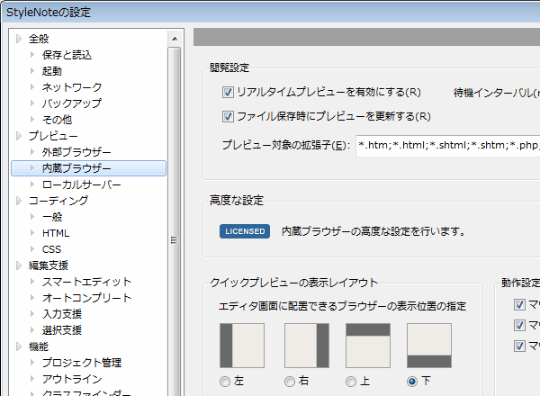Image resolution: width=540 pixels, height=396 pixels.
Task: Collapse the コーディング tree node
Action: point(19,201)
